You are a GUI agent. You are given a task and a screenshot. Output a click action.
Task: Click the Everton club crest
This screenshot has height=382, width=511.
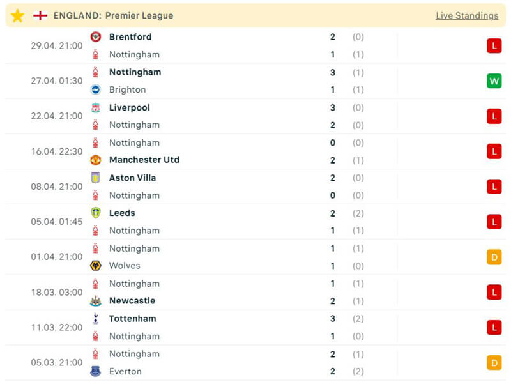[96, 371]
